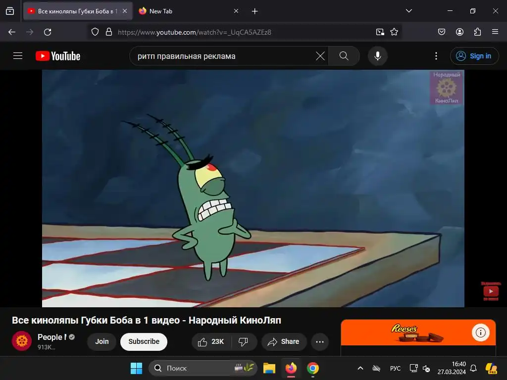The height and width of the screenshot is (380, 507).
Task: Click the OneDrive cloud tray icon
Action: point(376,368)
